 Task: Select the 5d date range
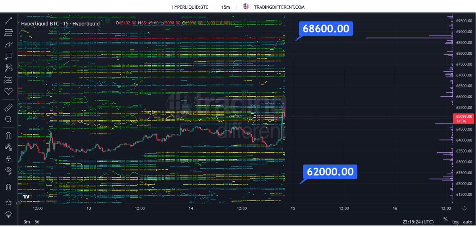[x=37, y=222]
